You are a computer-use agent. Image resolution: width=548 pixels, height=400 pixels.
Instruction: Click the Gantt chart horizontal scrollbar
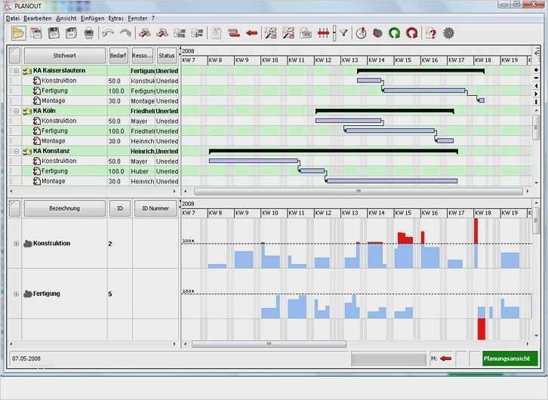tap(359, 191)
